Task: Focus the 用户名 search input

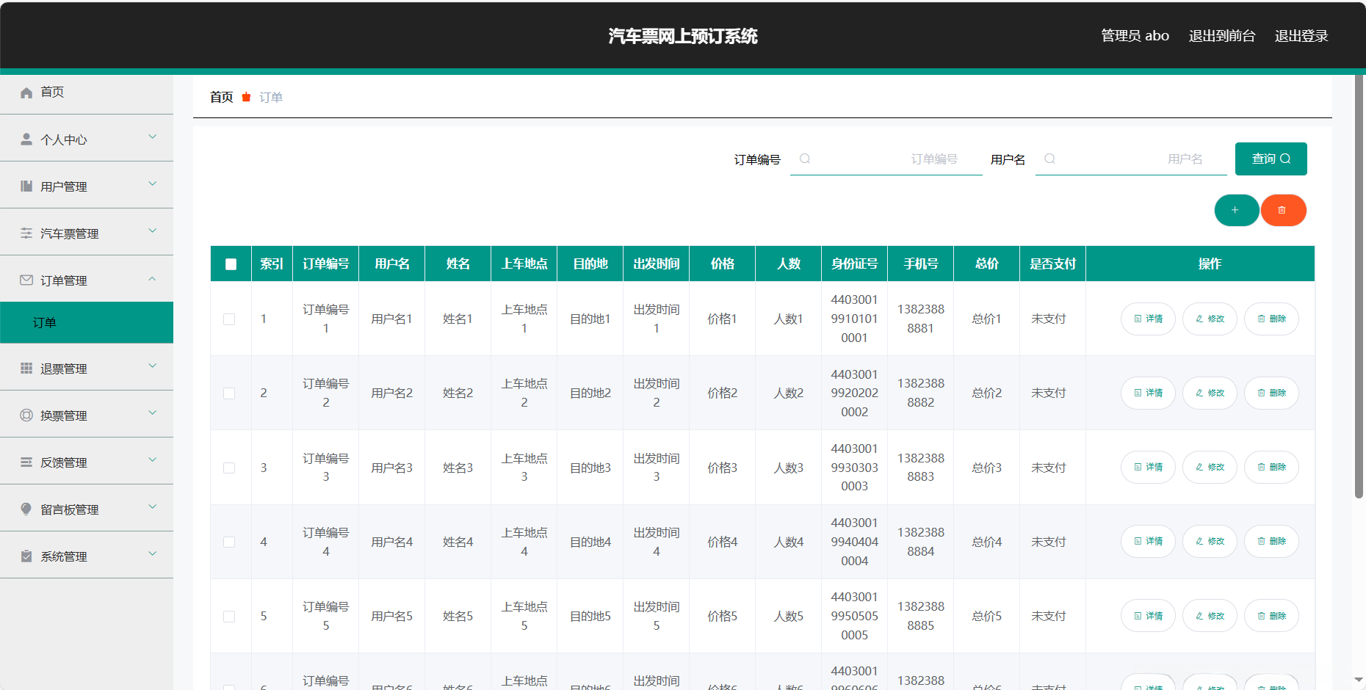Action: pyautogui.click(x=1132, y=159)
